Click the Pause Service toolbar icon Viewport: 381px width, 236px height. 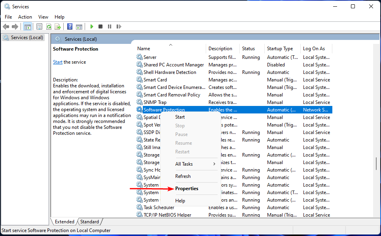click(x=110, y=26)
